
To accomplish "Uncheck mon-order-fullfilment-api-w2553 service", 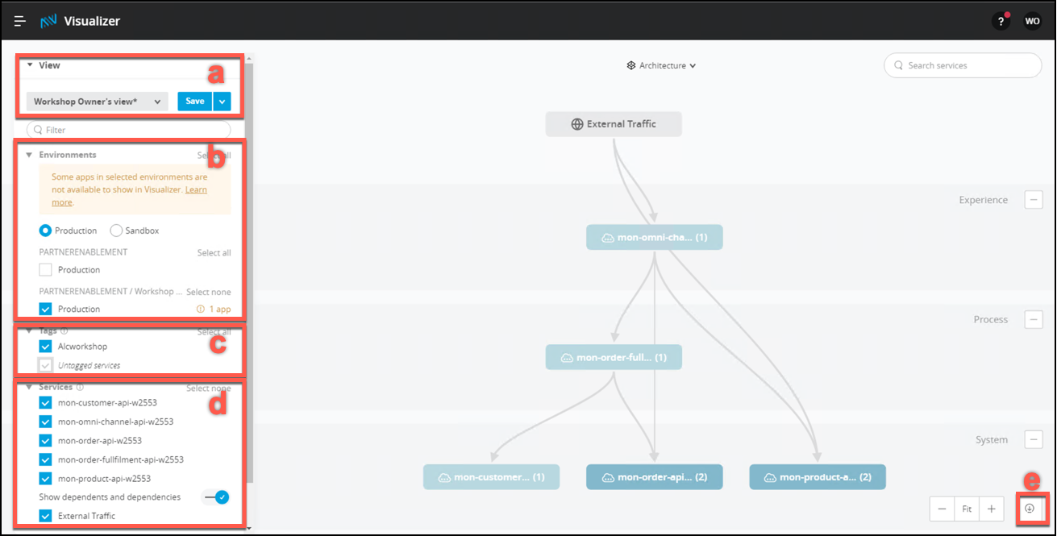I will point(45,459).
